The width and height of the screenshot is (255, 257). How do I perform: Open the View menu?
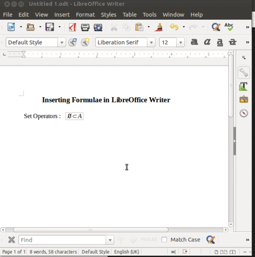(x=42, y=15)
